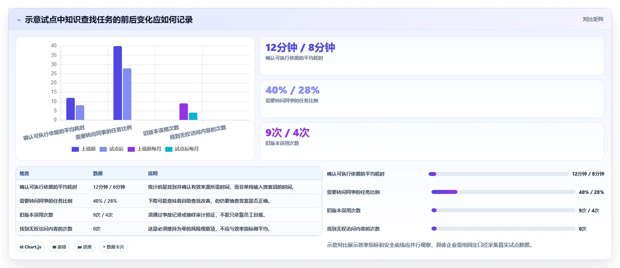Click the teal bar for 旧版本误用次数
620x268 pixels.
[193, 116]
